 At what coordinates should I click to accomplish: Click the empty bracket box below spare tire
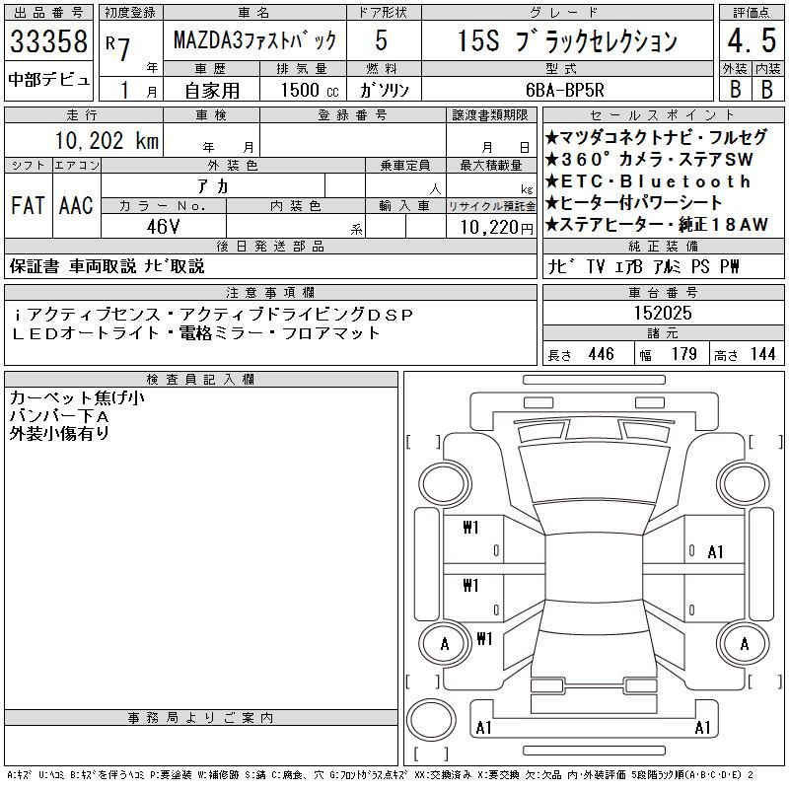431,754
